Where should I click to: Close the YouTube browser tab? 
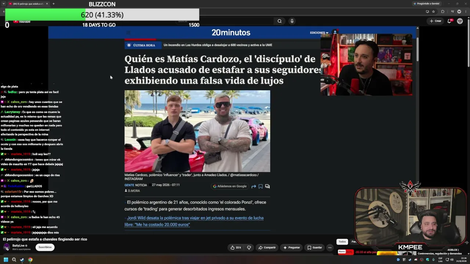point(47,4)
